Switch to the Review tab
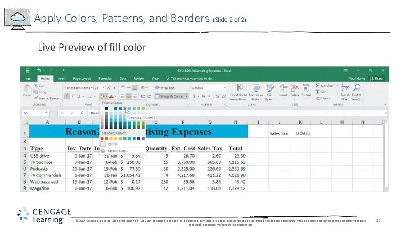Screen dimensions: 405x228 (138, 79)
